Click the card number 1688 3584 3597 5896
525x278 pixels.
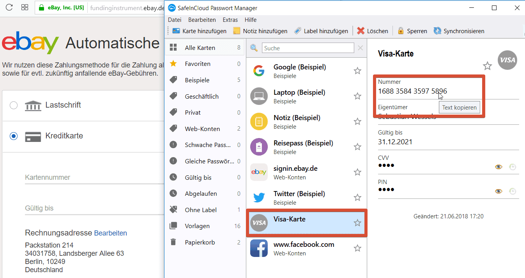click(412, 91)
